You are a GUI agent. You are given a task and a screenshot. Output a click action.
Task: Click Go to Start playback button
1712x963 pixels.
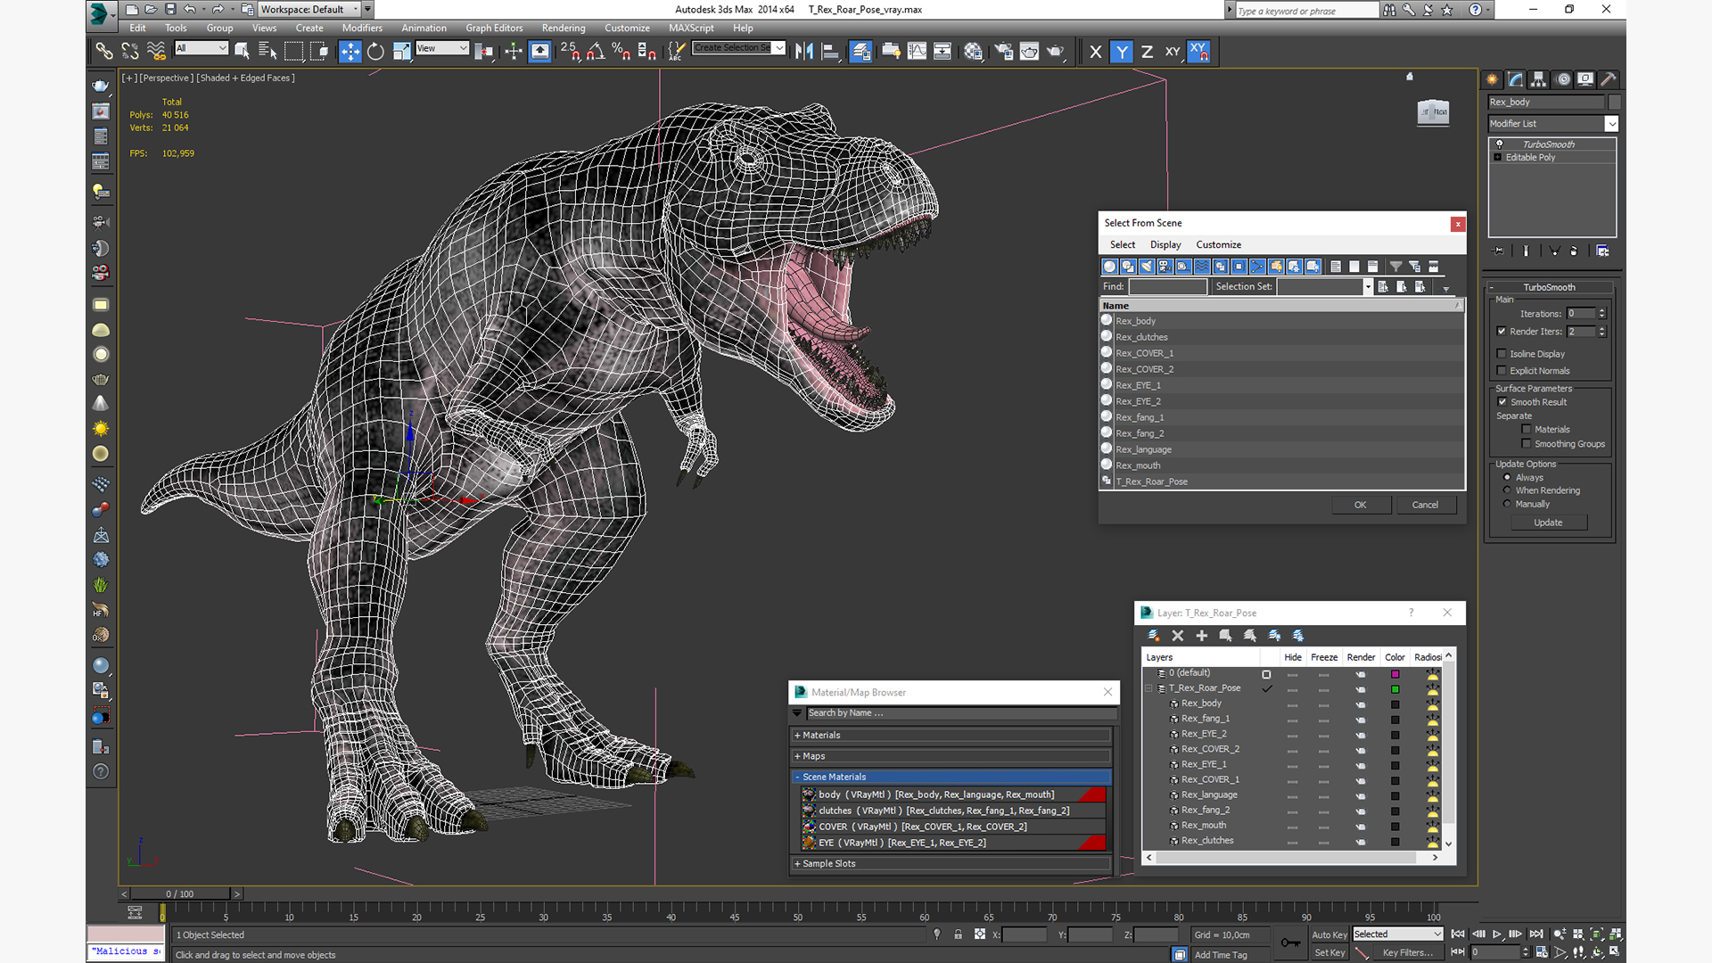pyautogui.click(x=1458, y=934)
